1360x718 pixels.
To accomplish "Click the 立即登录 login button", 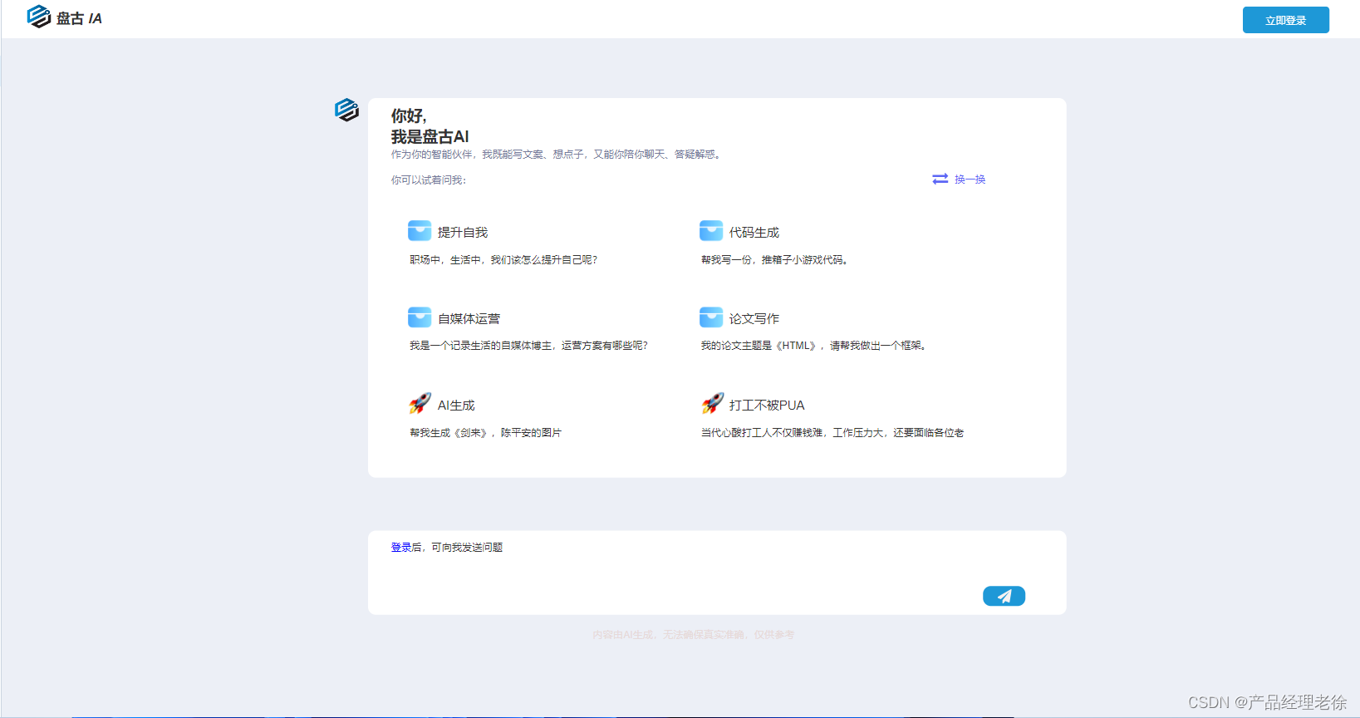I will pyautogui.click(x=1285, y=20).
